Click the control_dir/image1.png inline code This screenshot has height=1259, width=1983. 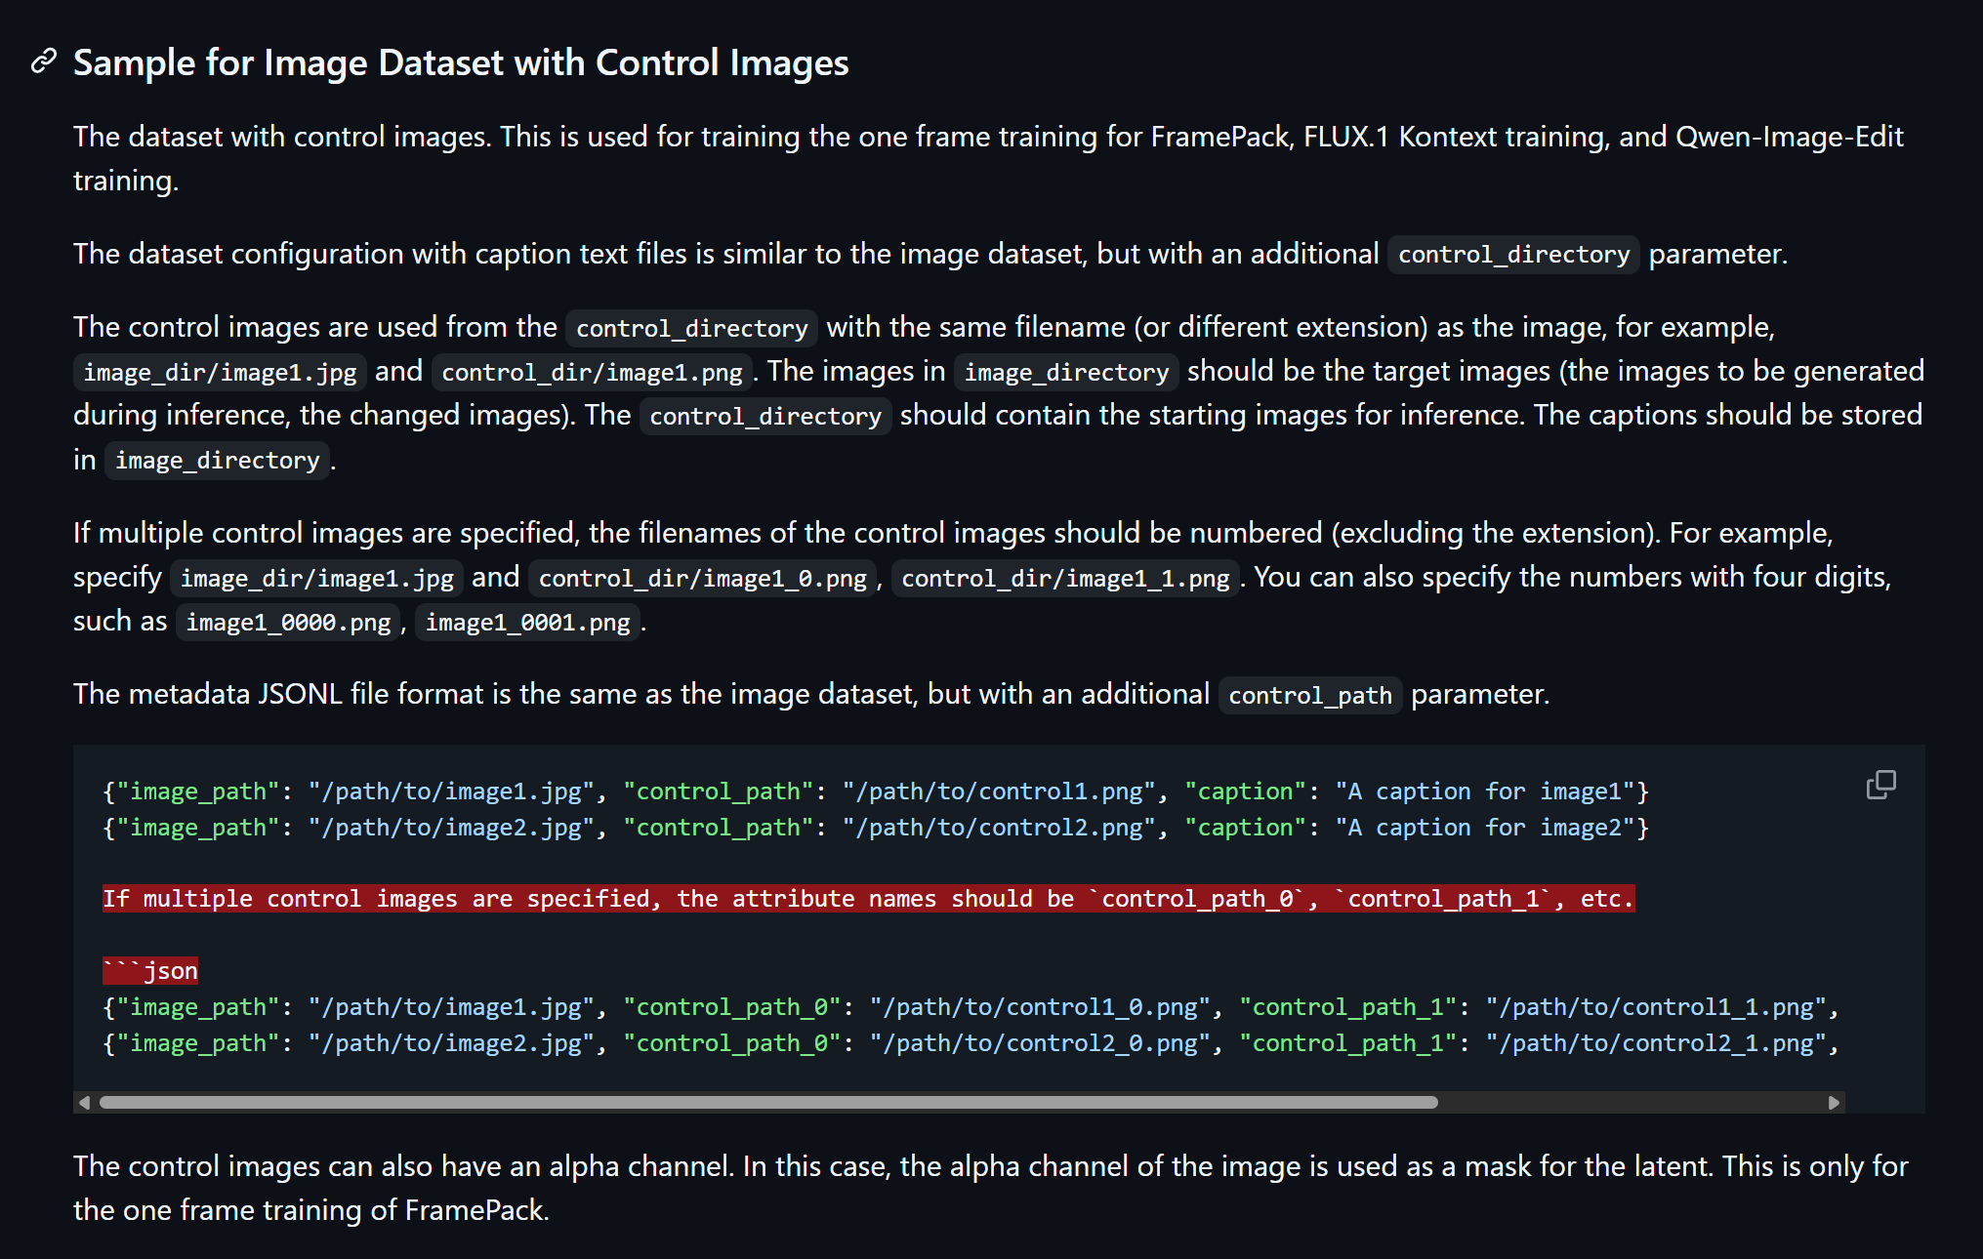(x=592, y=373)
